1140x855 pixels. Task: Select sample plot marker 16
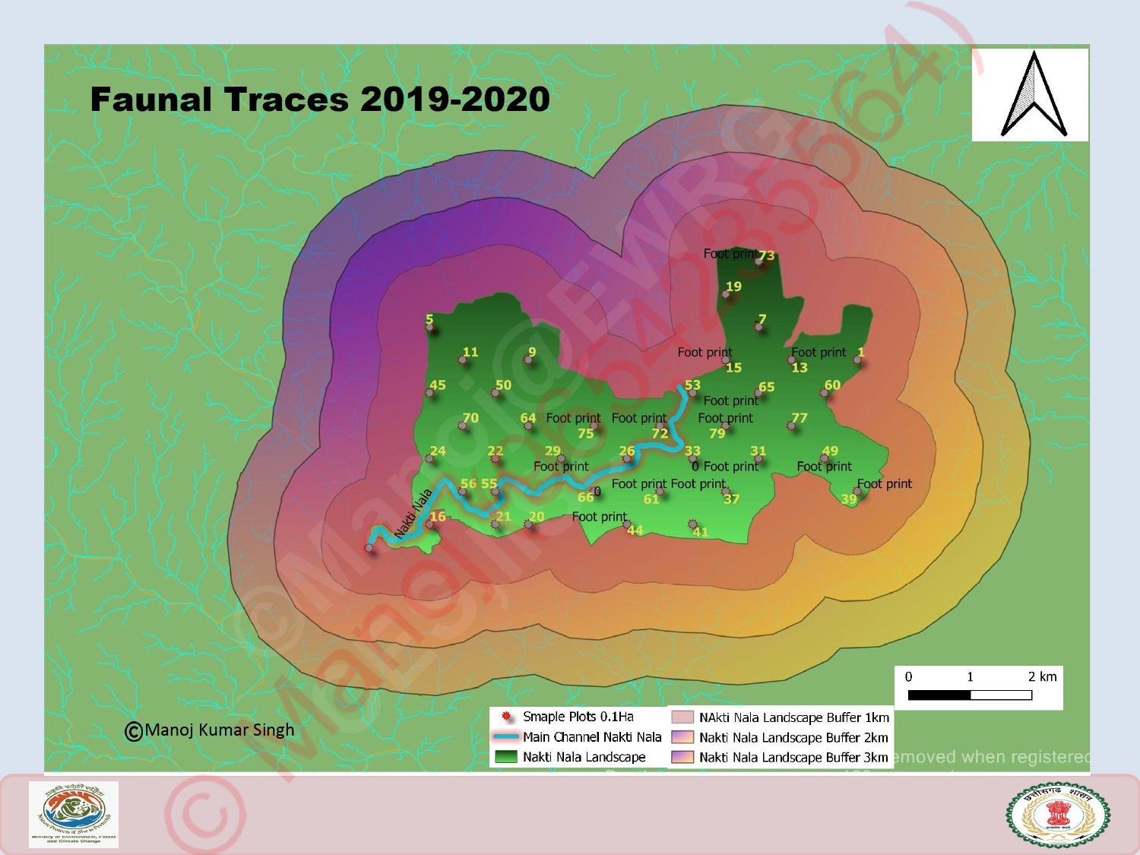pyautogui.click(x=430, y=524)
